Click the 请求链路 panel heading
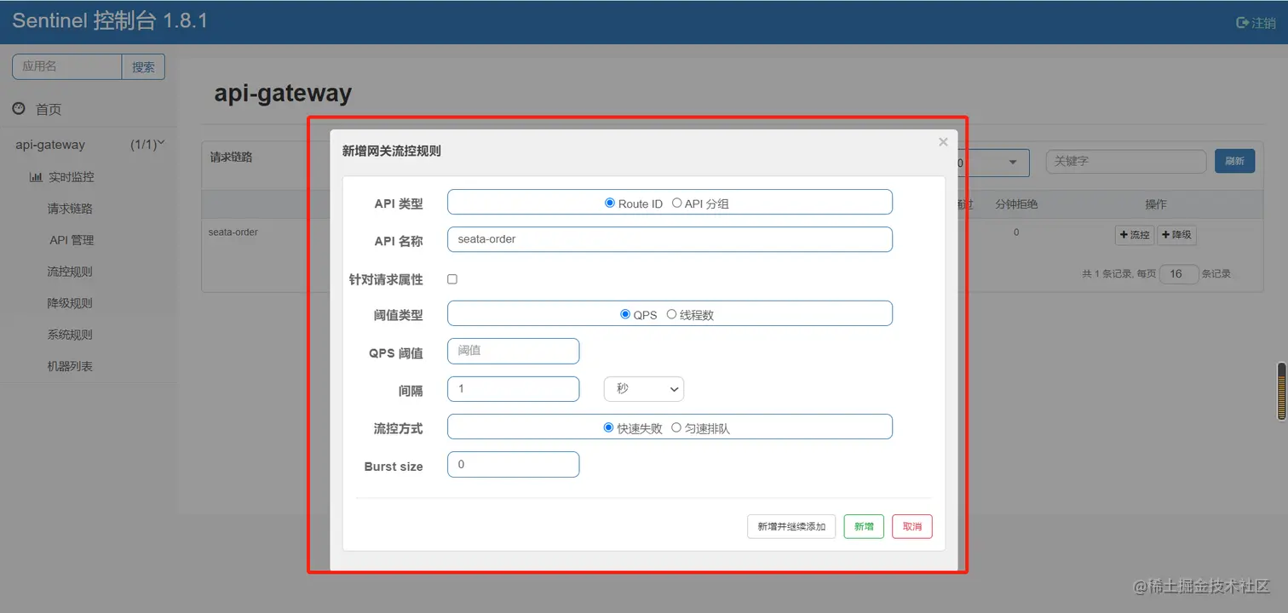 click(231, 157)
